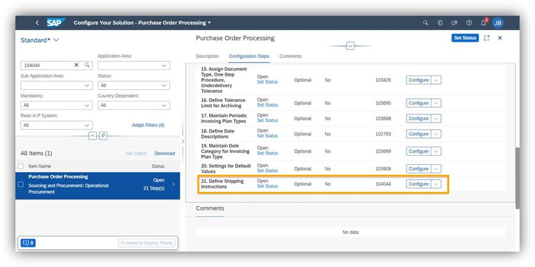Clear the 104044 search field text
535x267 pixels.
pyautogui.click(x=77, y=65)
